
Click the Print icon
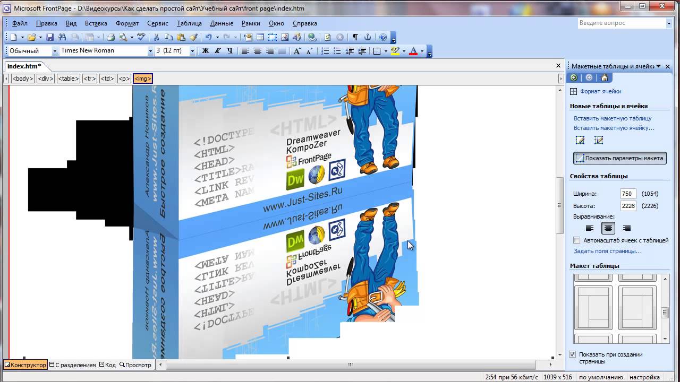[x=111, y=37]
